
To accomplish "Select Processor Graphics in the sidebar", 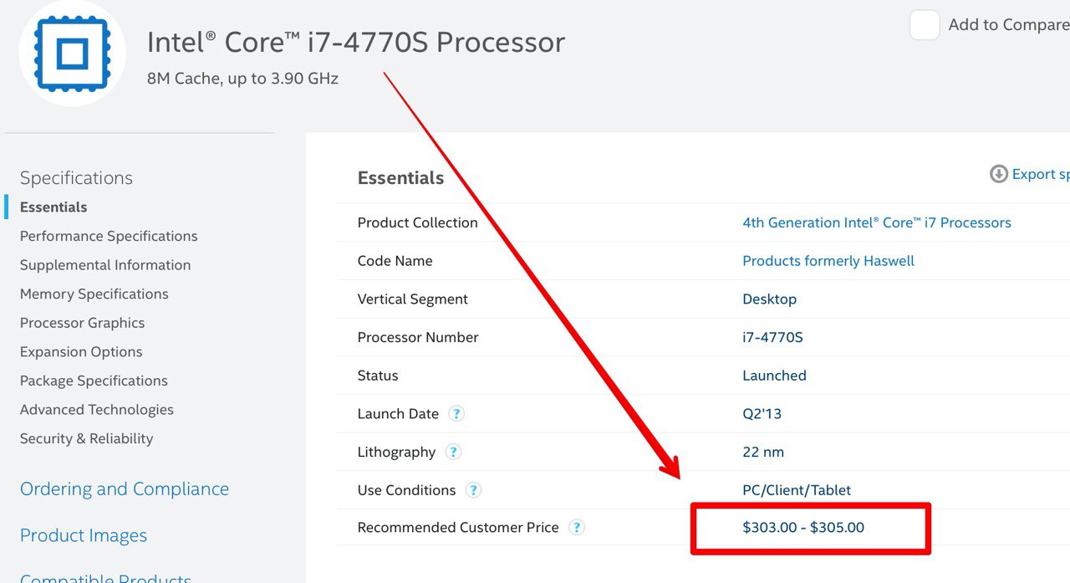I will [82, 323].
